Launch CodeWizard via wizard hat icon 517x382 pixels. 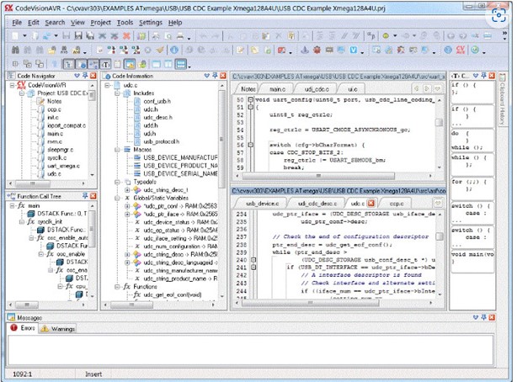pos(305,50)
